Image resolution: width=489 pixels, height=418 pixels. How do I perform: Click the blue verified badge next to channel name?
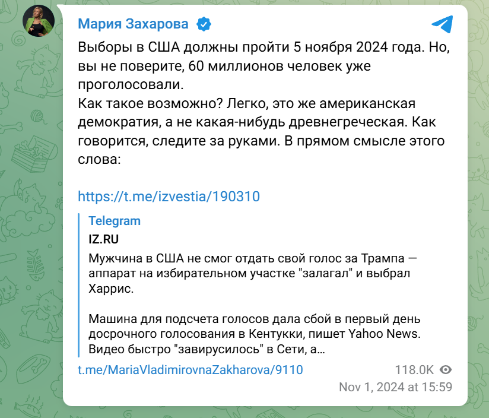click(204, 24)
